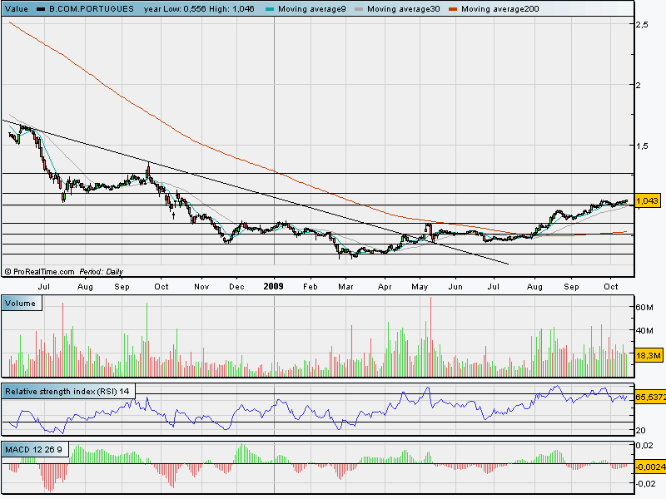Click the price axis label 2
The width and height of the screenshot is (666, 499).
638,85
